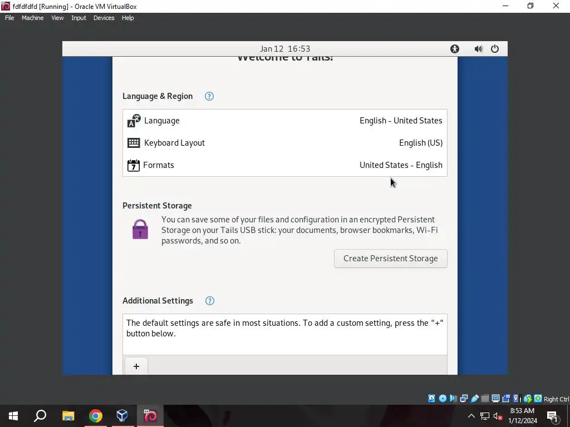Open the Formats setting row
Screen dimensions: 570x427
(285, 165)
